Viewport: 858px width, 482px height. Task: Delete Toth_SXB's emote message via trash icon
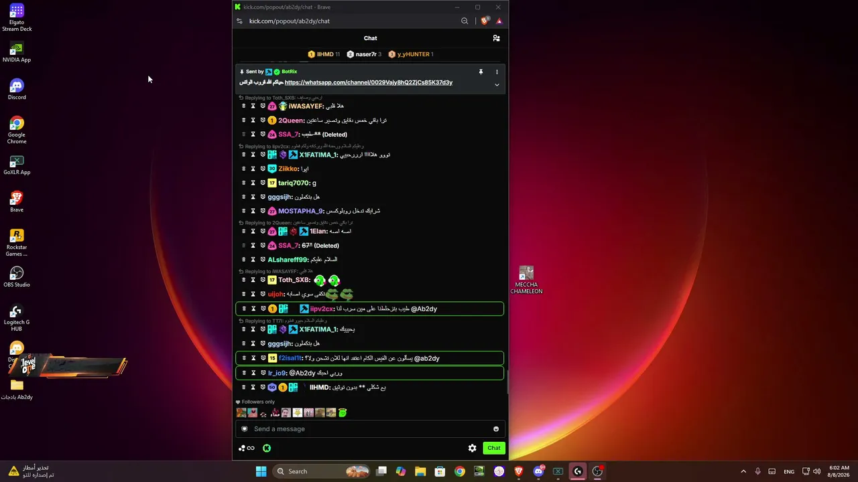pyautogui.click(x=243, y=280)
